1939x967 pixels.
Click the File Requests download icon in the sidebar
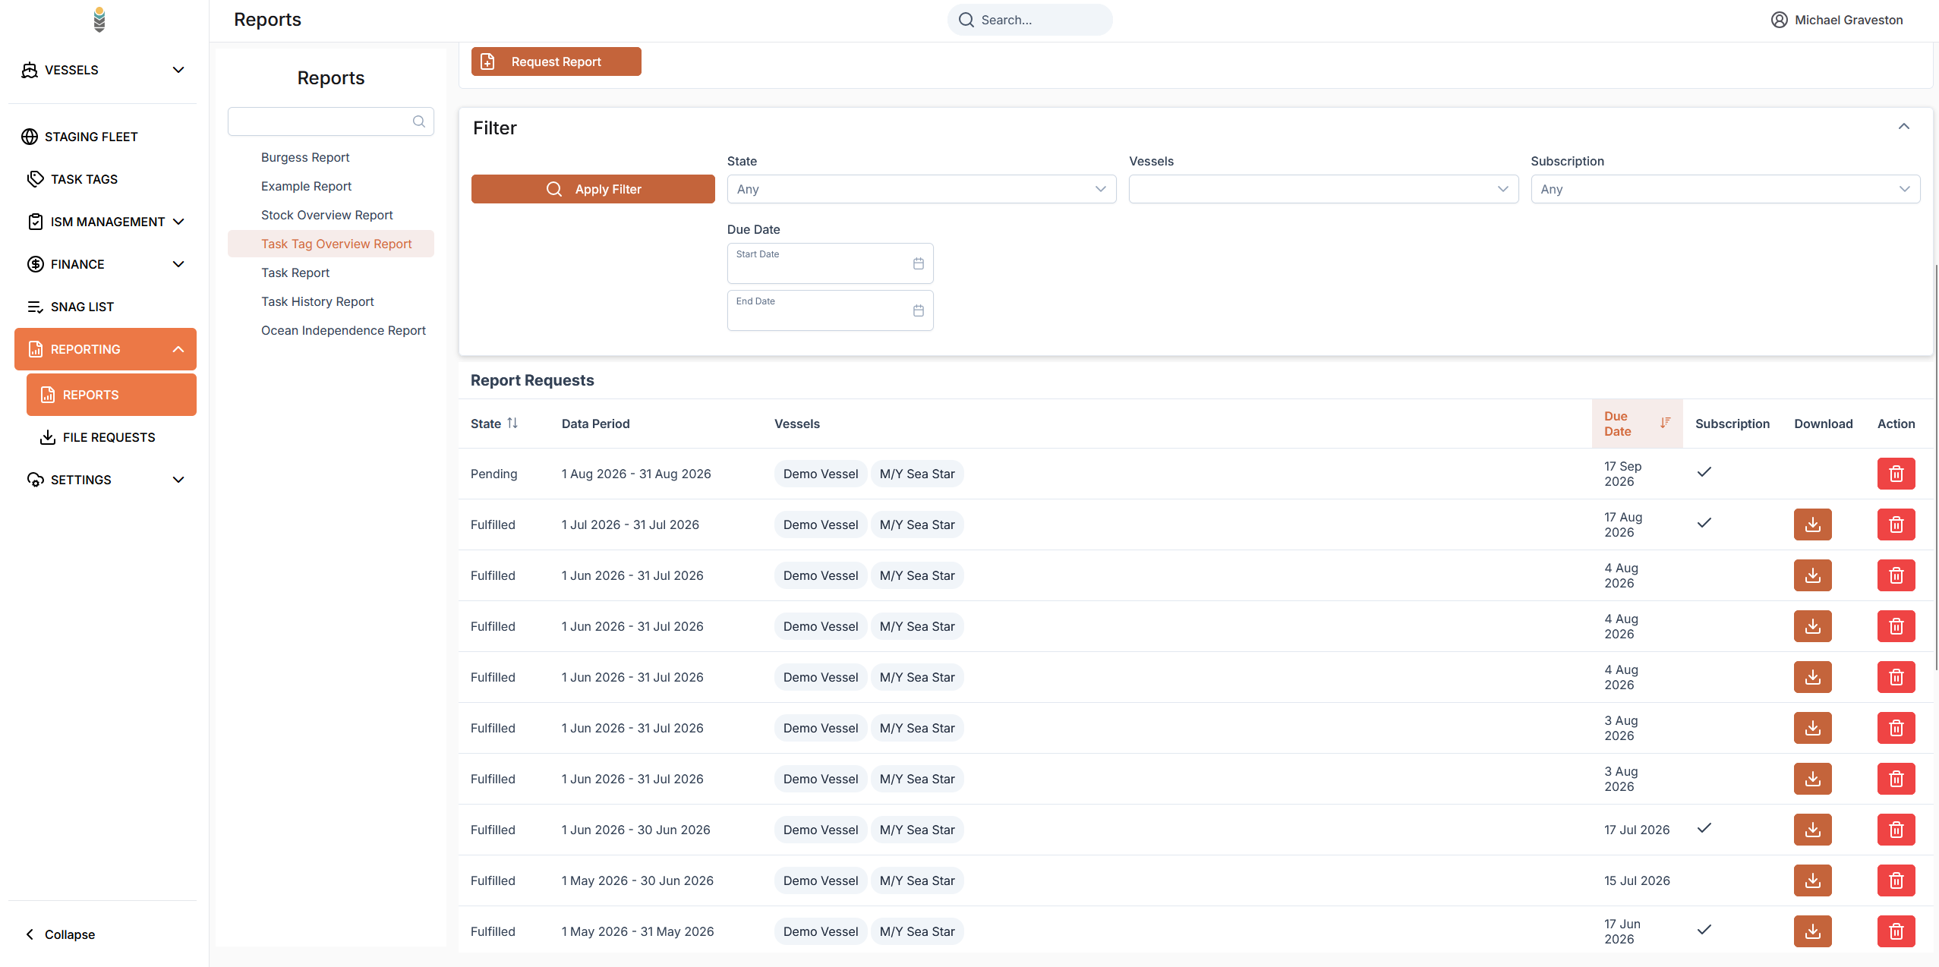coord(48,437)
